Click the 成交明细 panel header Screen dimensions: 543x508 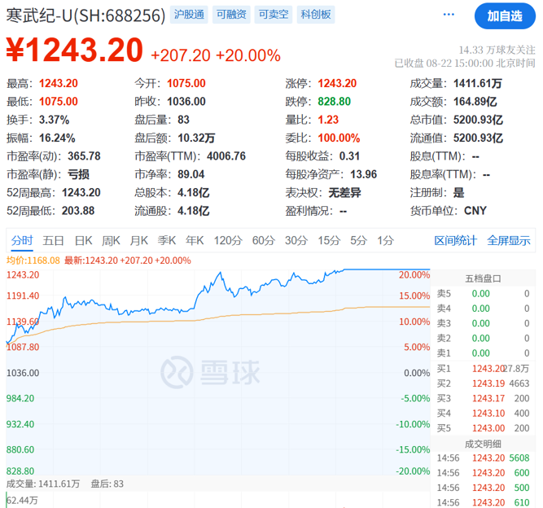pos(483,444)
